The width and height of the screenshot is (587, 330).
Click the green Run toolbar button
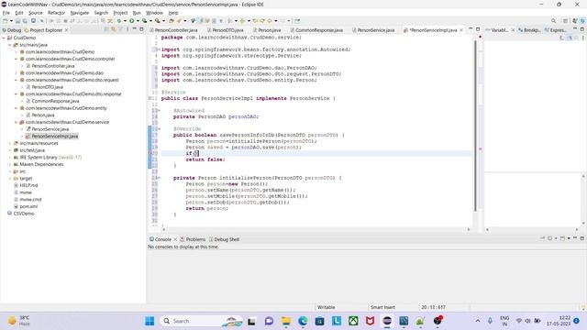(x=132, y=21)
